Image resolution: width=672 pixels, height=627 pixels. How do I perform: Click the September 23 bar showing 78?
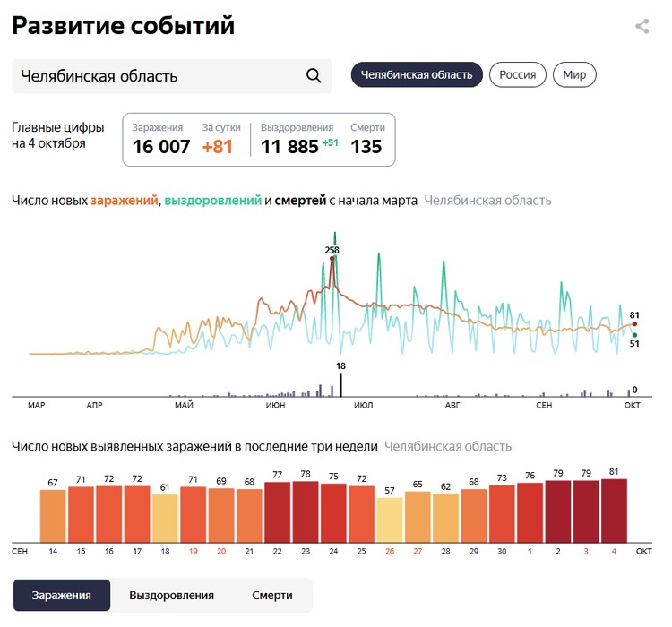[x=306, y=511]
